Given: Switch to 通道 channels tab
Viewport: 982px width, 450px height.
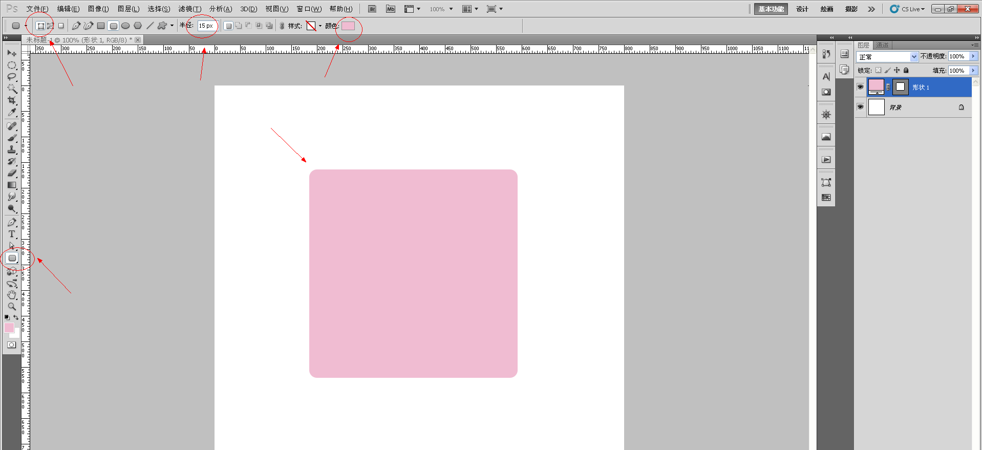Looking at the screenshot, I should pos(882,45).
